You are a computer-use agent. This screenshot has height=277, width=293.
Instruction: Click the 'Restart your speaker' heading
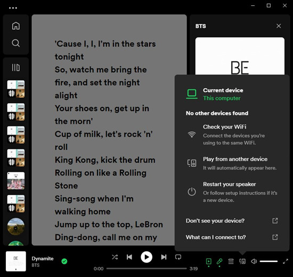pos(229,184)
